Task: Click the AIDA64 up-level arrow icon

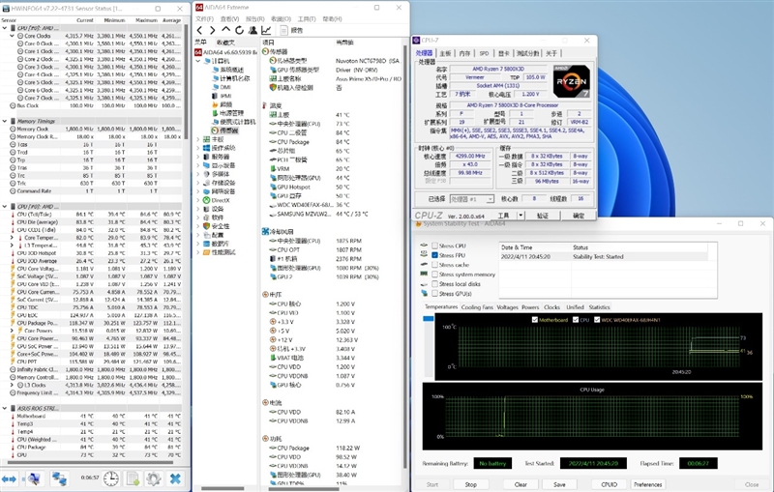Action: pyautogui.click(x=226, y=30)
